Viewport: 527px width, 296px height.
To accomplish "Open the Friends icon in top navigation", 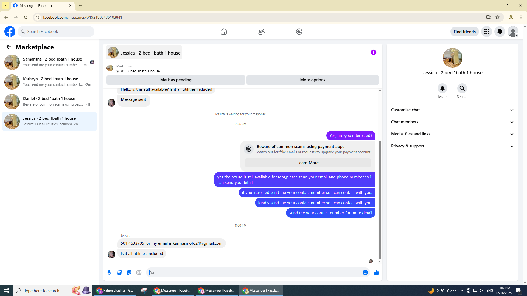I will [262, 32].
